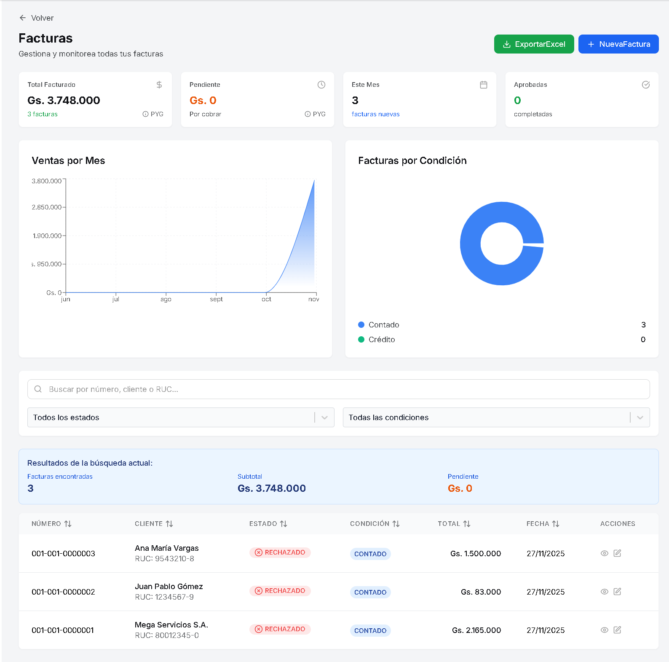669x662 pixels.
Task: Click the edit icon for Juan Pablo Gómez invoice
Action: 617,592
